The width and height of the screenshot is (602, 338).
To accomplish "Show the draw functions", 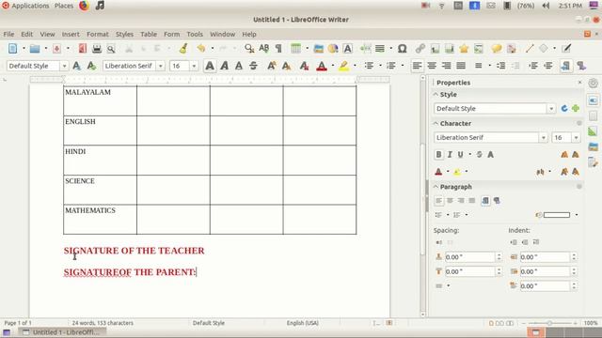I will click(566, 49).
